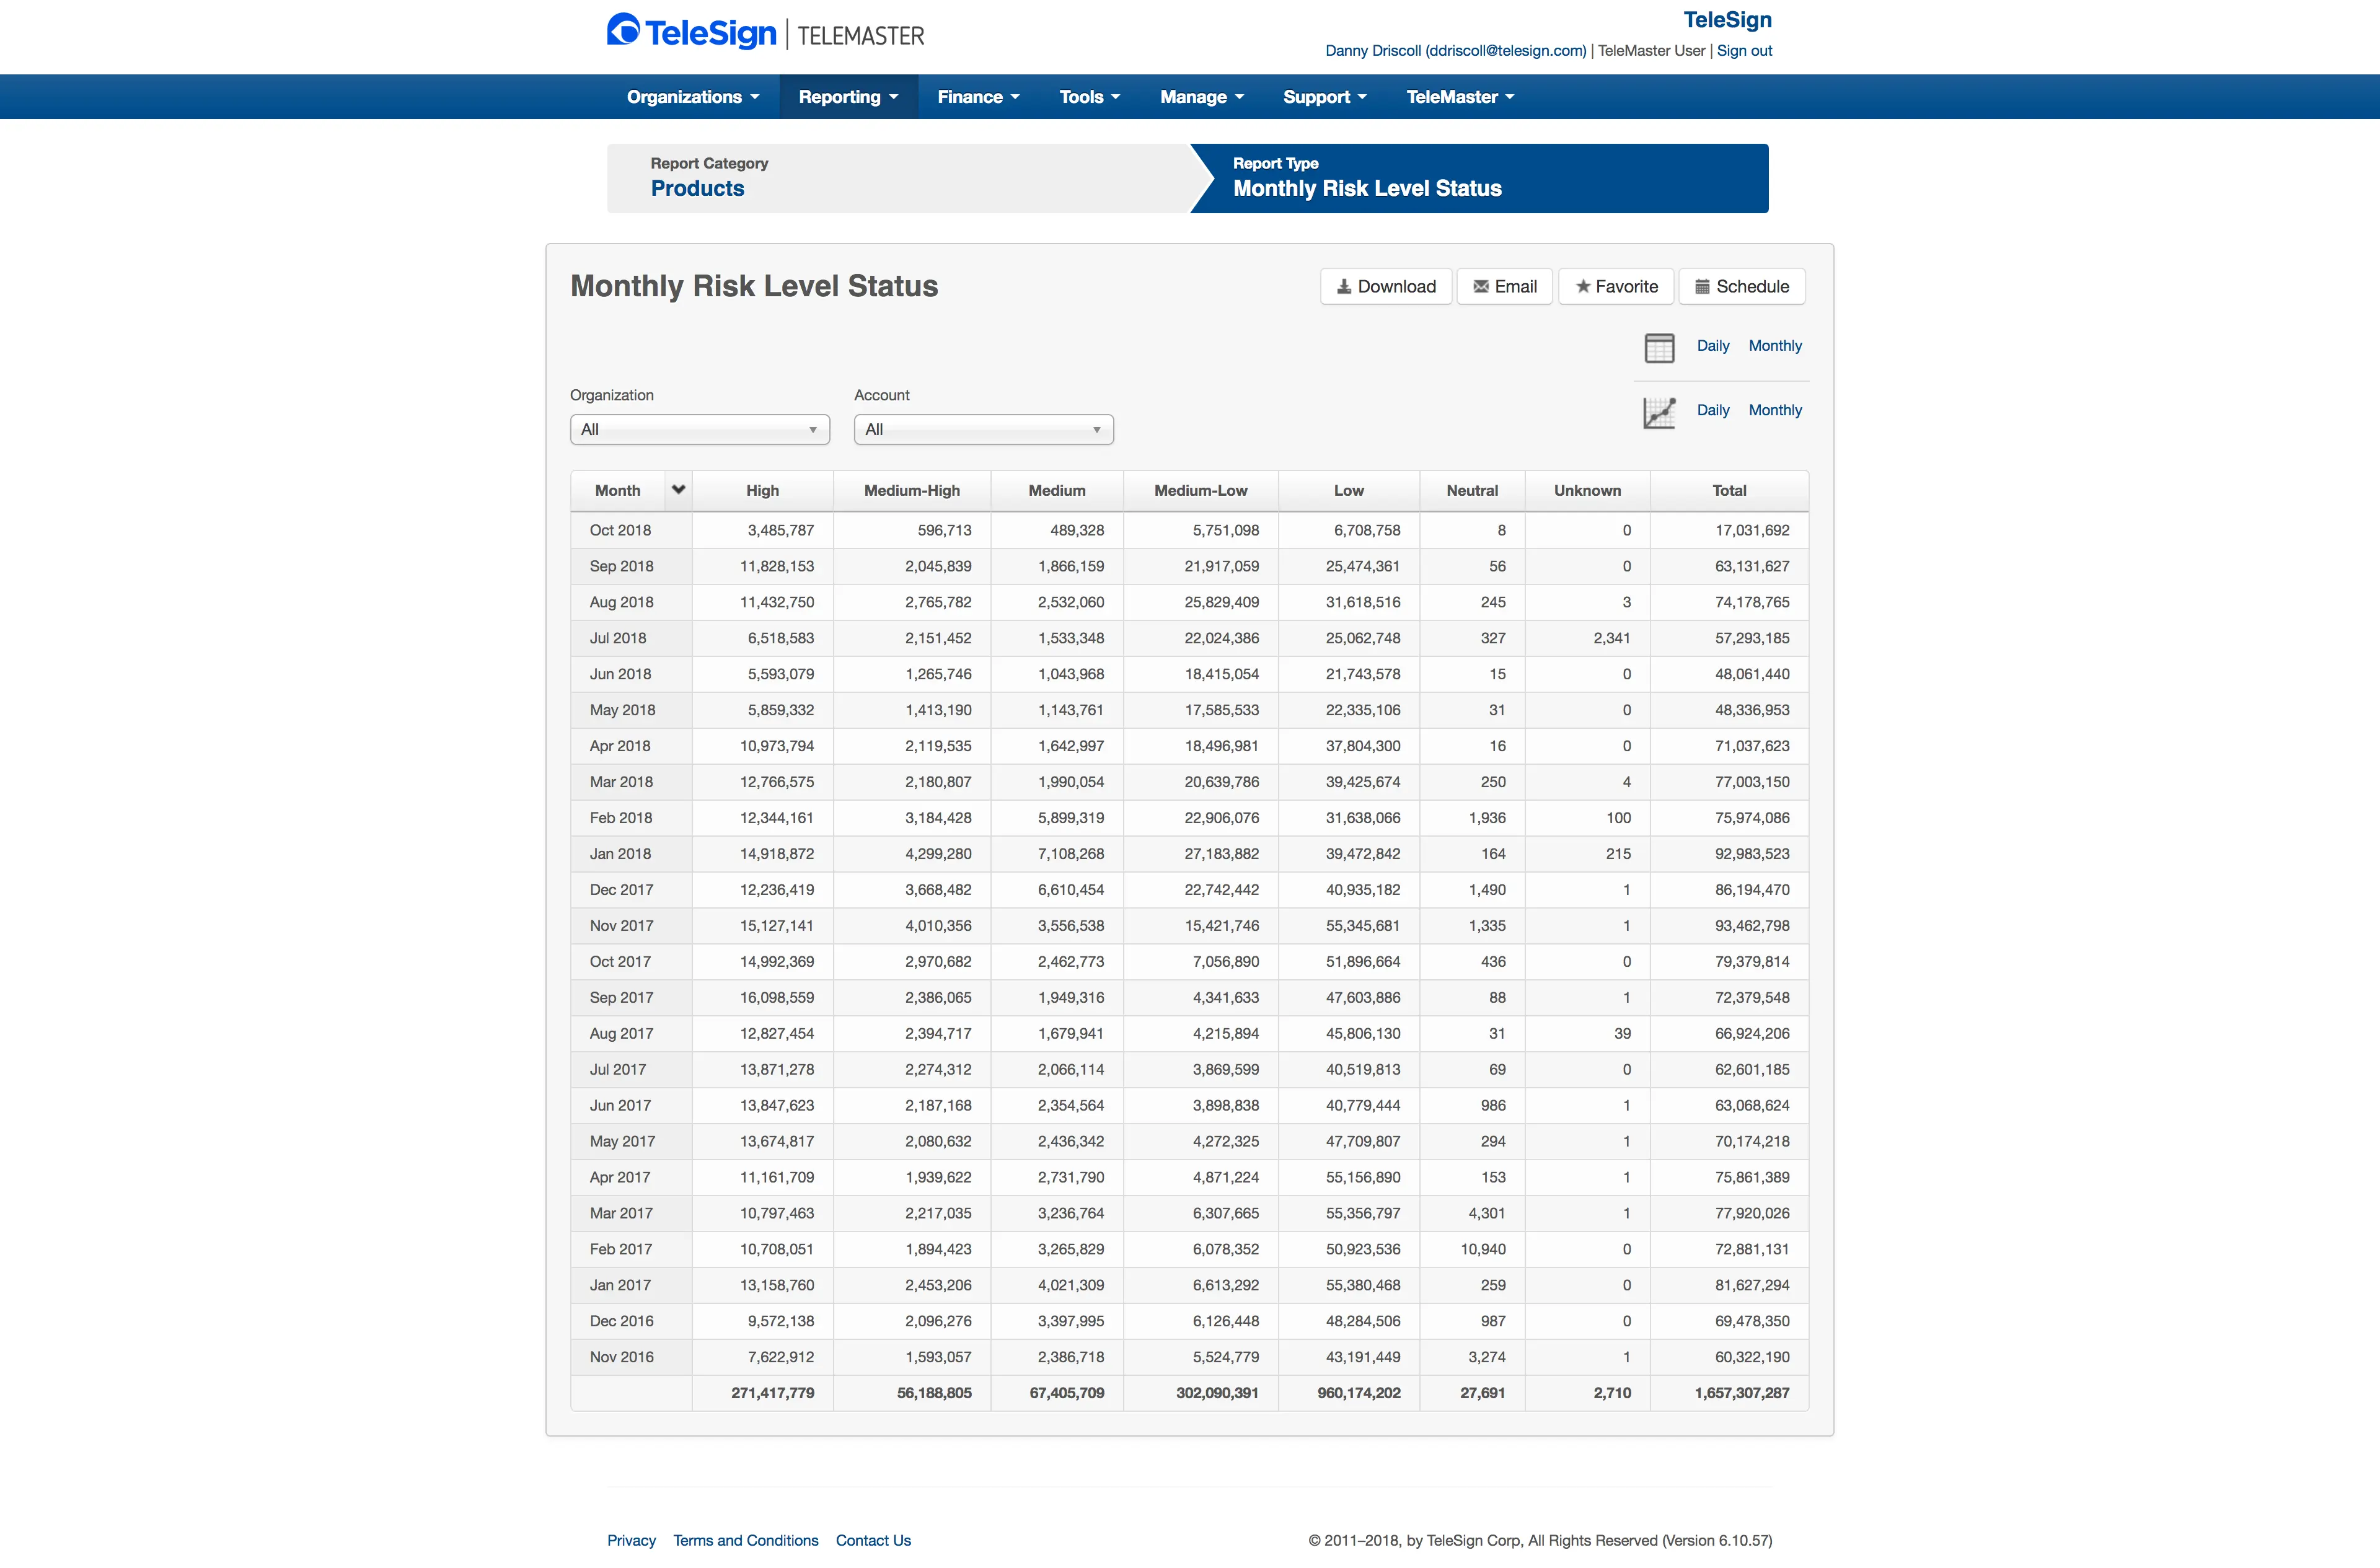This screenshot has height=1568, width=2380.
Task: Click the Schedule calendar icon
Action: point(1703,287)
